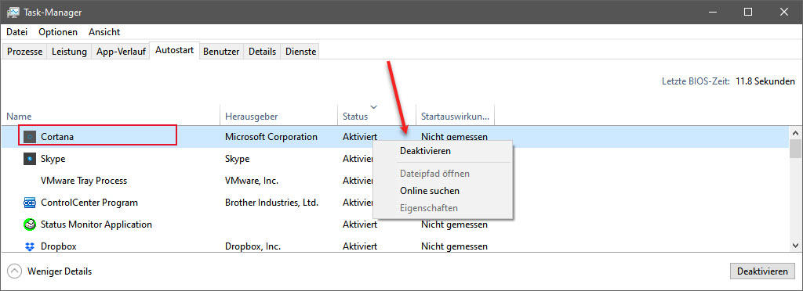The height and width of the screenshot is (291, 803).
Task: Switch to the App-Verlauf tab
Action: (x=121, y=52)
